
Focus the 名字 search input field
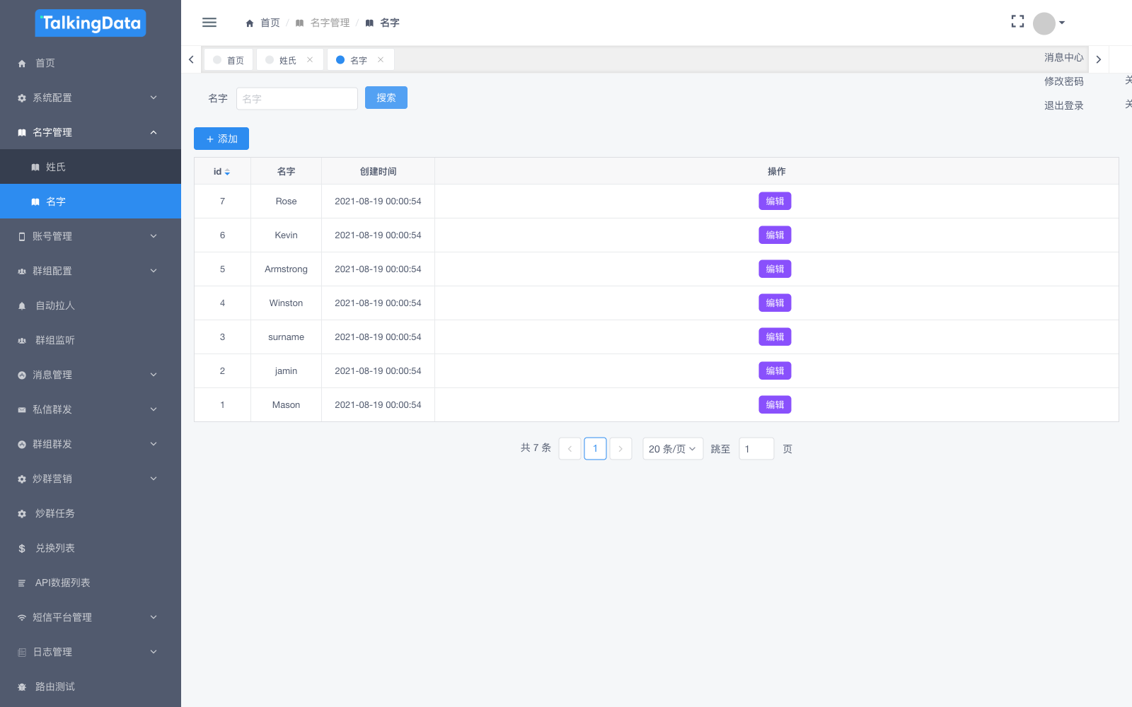(296, 99)
